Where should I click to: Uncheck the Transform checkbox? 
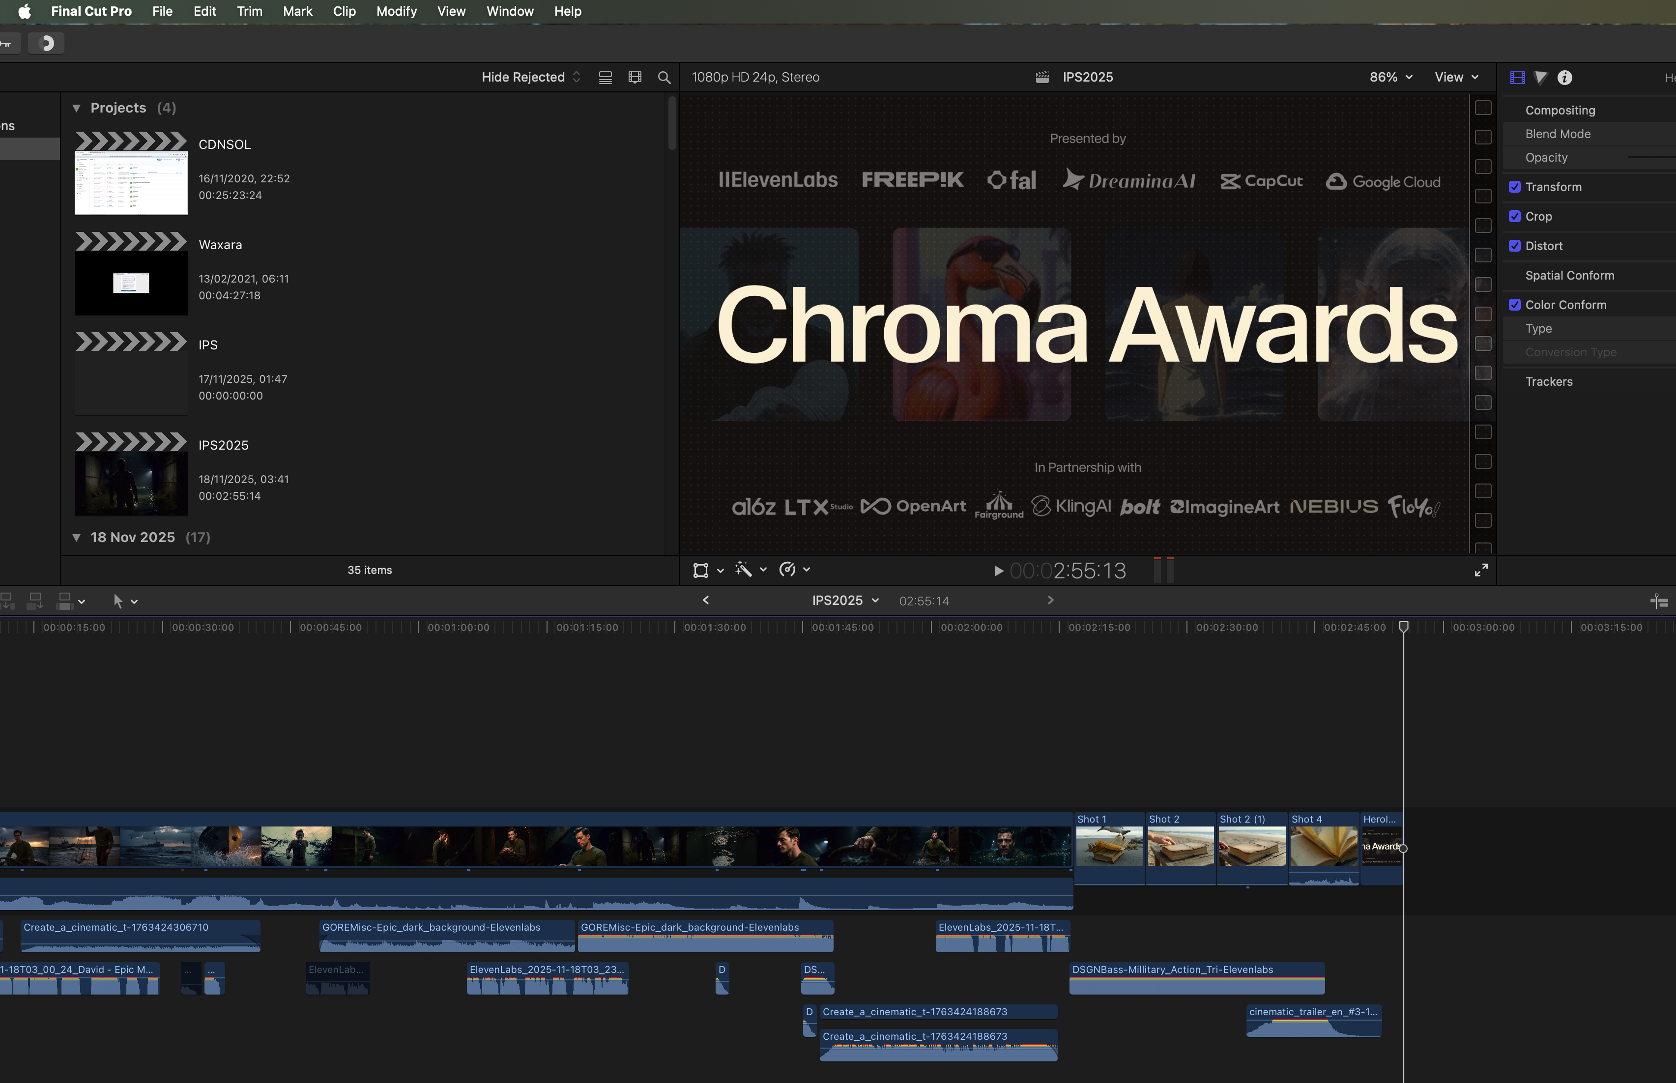tap(1514, 187)
